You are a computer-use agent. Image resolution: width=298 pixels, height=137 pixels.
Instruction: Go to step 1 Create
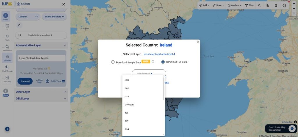[x=6, y=16]
